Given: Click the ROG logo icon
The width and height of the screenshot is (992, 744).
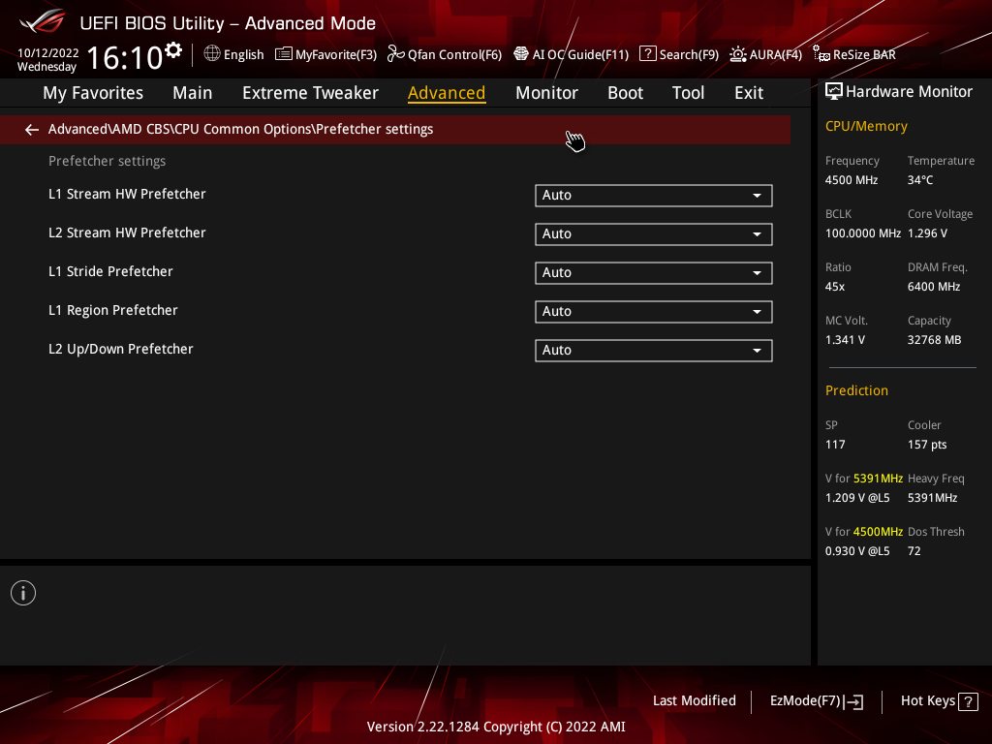Looking at the screenshot, I should [42, 21].
